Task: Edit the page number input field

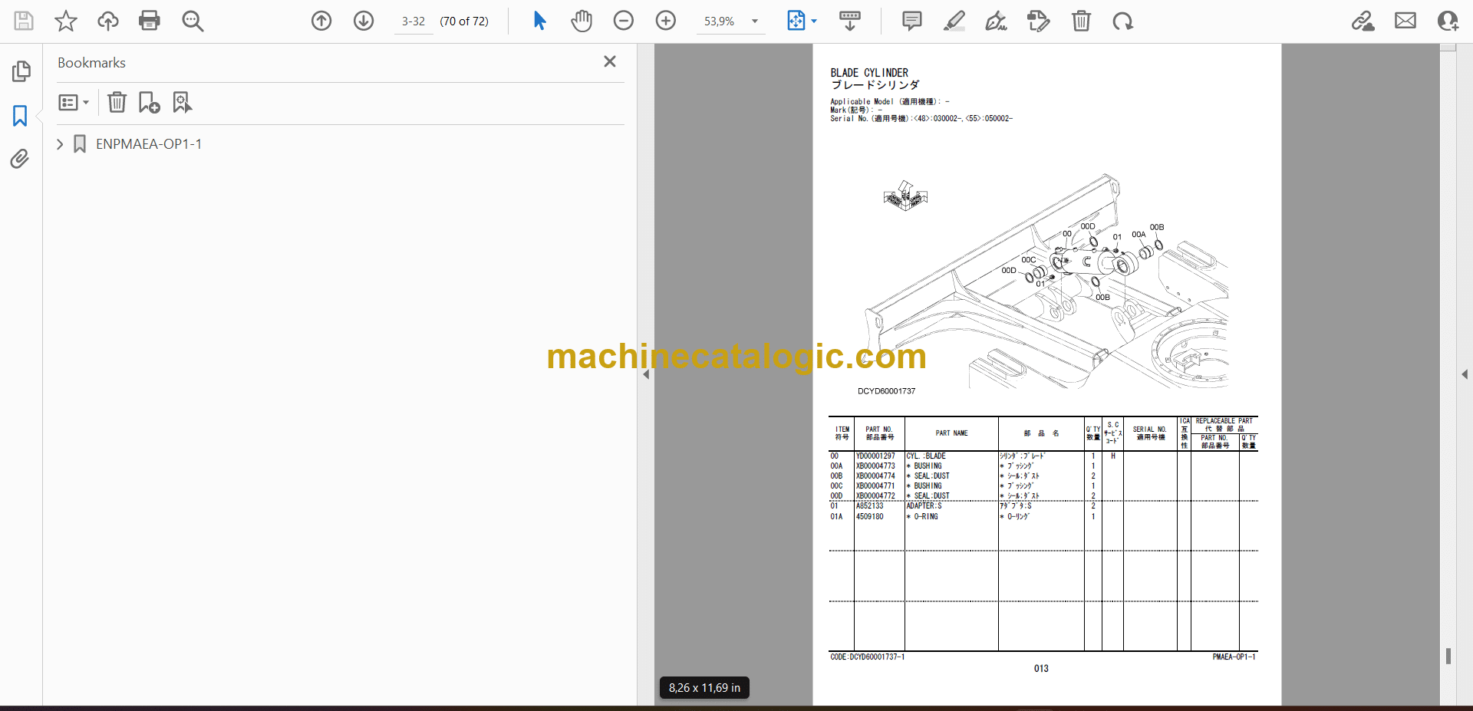Action: click(x=413, y=21)
